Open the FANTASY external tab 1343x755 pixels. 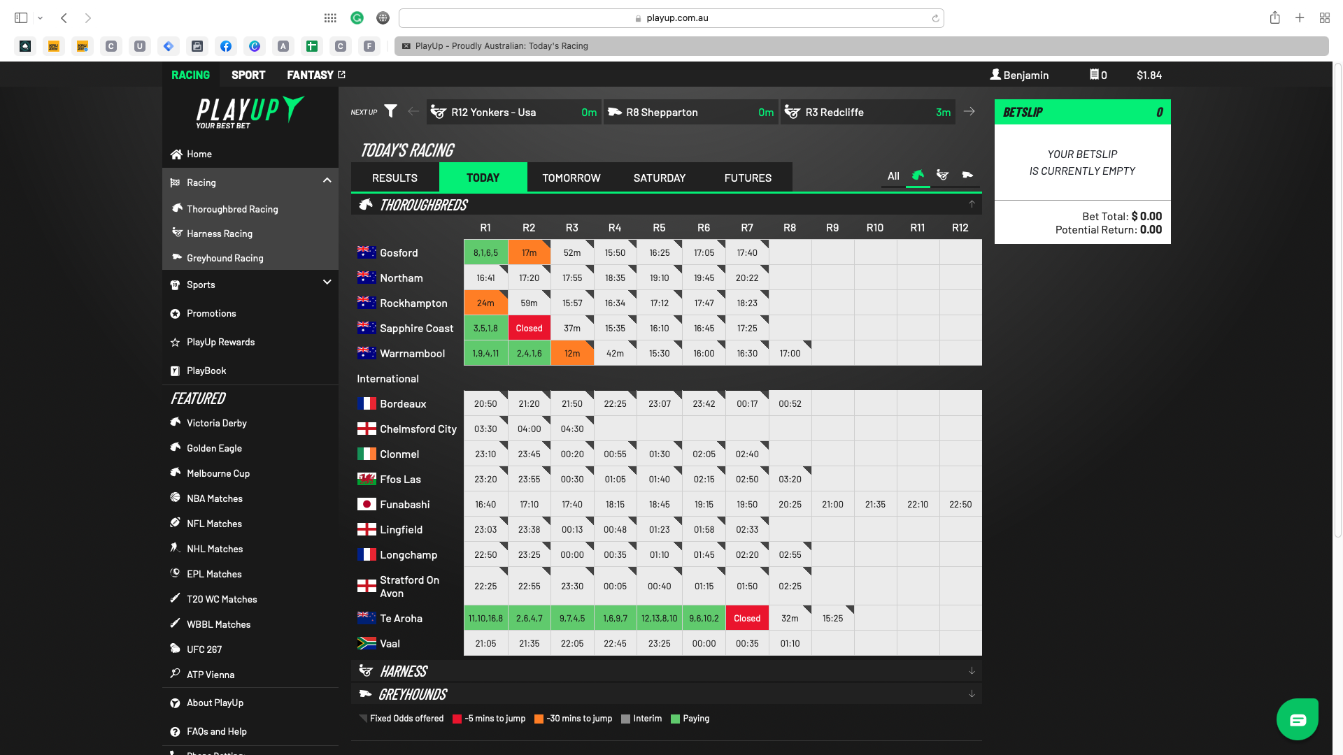tap(315, 75)
